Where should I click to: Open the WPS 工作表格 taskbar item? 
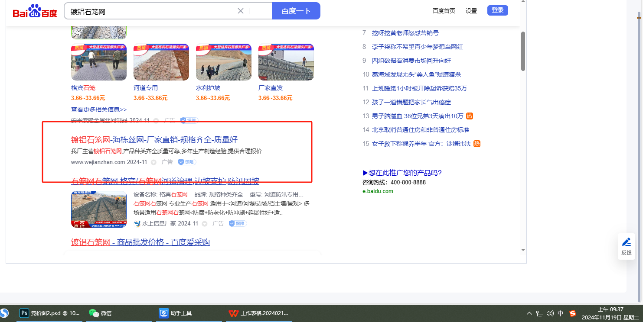258,313
